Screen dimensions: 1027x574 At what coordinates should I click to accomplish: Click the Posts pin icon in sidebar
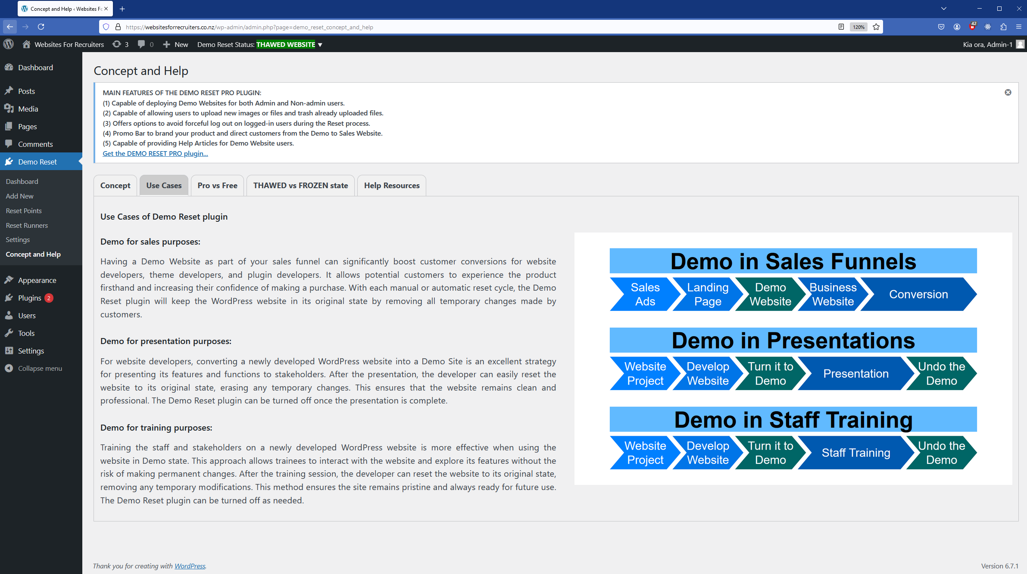tap(9, 91)
